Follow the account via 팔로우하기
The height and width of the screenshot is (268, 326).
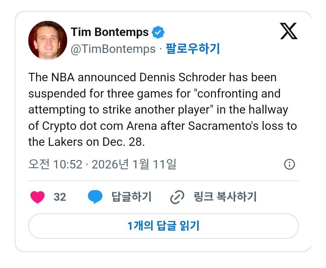[193, 49]
